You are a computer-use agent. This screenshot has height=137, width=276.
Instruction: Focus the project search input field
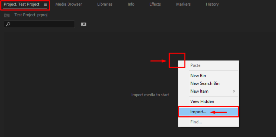39,24
